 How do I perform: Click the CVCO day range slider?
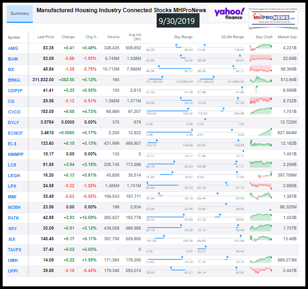(169, 110)
